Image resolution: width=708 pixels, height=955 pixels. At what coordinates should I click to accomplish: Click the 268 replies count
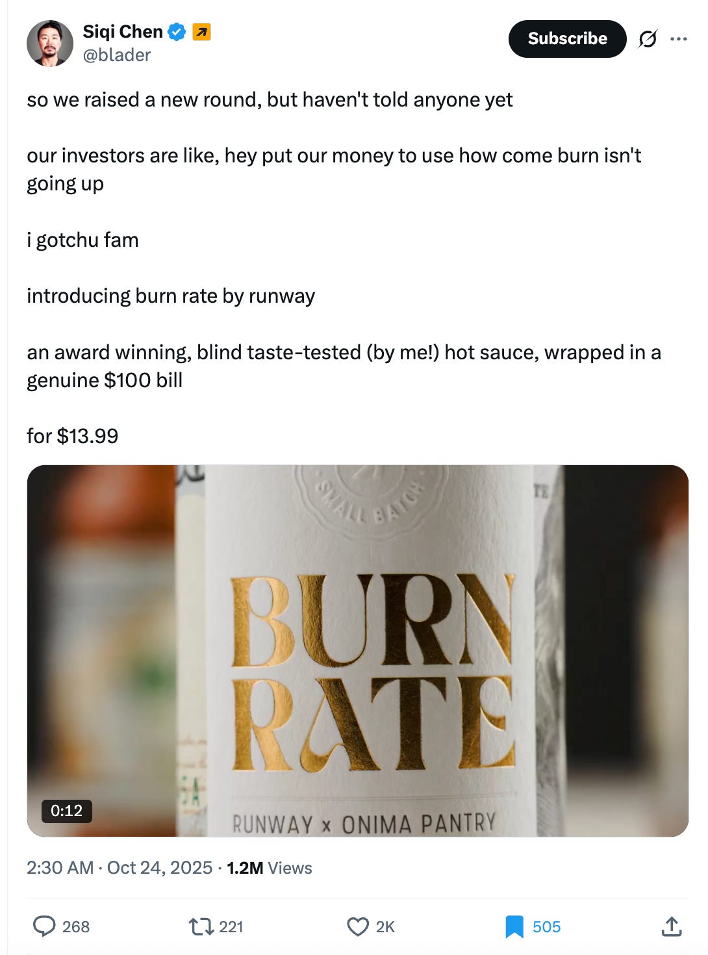click(x=76, y=927)
